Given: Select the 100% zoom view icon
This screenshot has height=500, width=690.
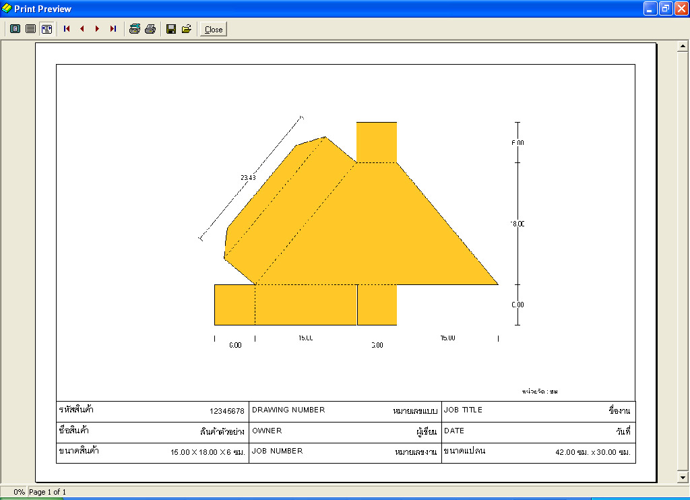Looking at the screenshot, I should (30, 29).
